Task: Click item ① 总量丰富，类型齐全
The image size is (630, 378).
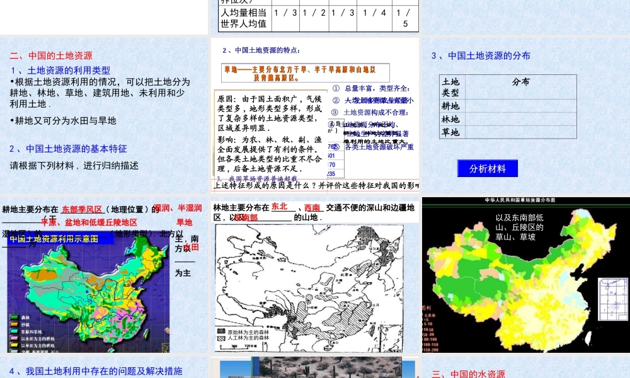Action: pyautogui.click(x=371, y=88)
